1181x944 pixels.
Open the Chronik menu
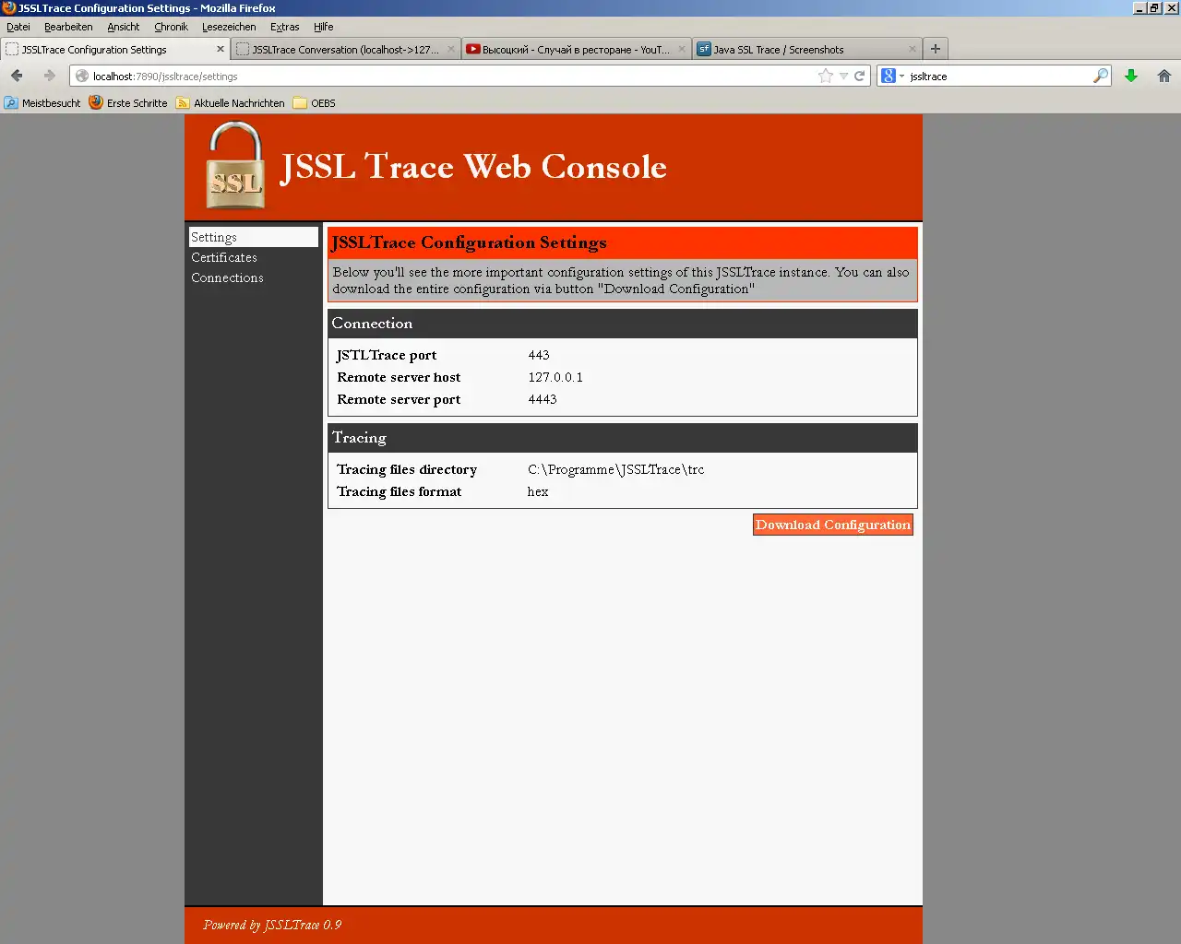click(x=171, y=27)
